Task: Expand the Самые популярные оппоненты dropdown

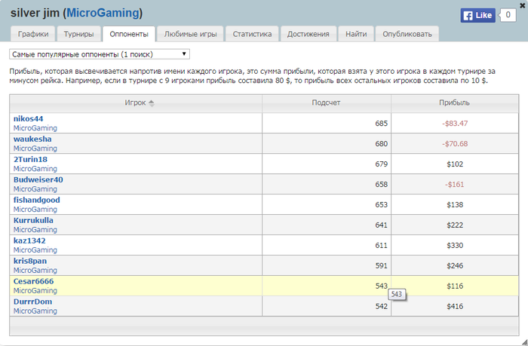Action: [x=100, y=54]
